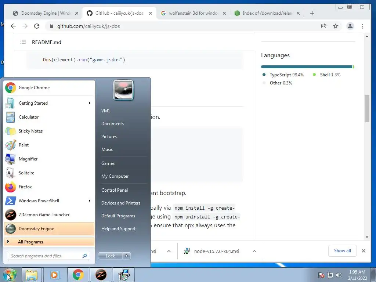Start Solitaire from Start menu
Viewport: 376px width, 282px height.
[49, 173]
